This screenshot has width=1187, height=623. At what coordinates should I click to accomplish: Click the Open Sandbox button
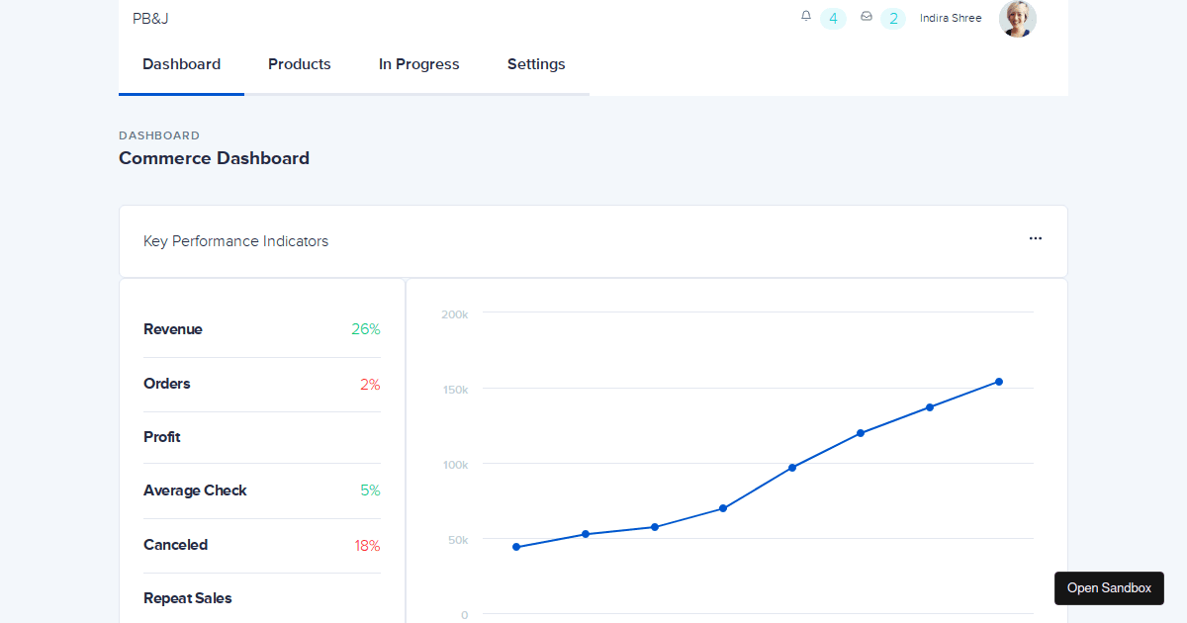1109,587
